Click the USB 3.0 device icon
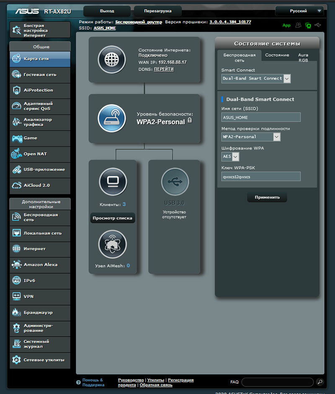 tap(175, 181)
